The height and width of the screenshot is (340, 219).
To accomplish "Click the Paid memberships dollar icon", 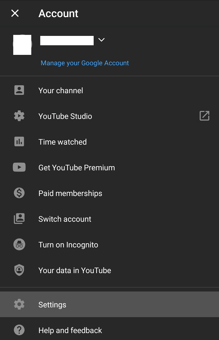I will [x=19, y=193].
